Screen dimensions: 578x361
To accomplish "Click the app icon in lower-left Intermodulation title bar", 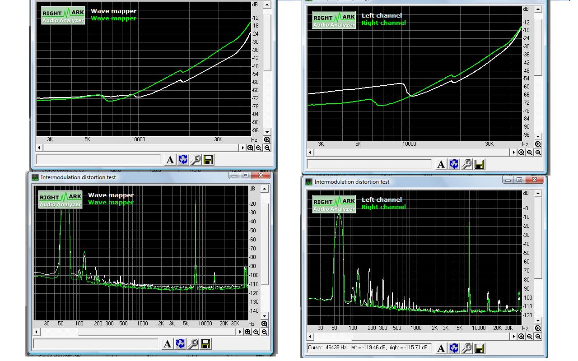I will 35,177.
